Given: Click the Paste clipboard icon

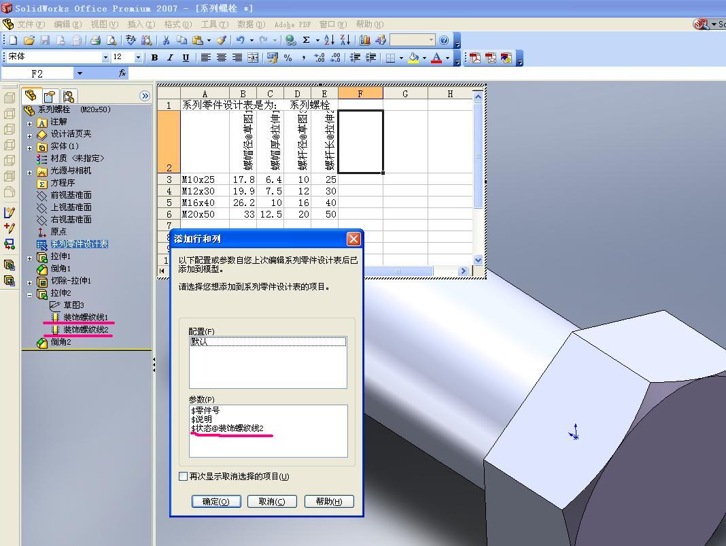Looking at the screenshot, I should (198, 41).
